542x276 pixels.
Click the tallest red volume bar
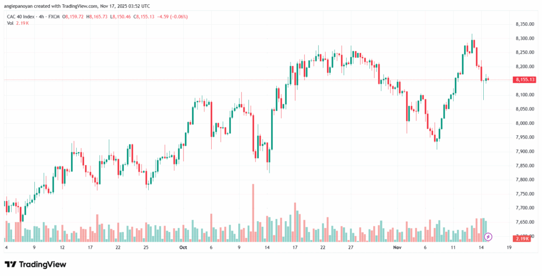click(x=253, y=213)
